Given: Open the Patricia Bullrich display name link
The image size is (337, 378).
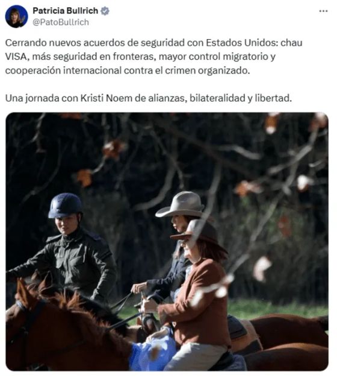Looking at the screenshot, I should (x=65, y=11).
